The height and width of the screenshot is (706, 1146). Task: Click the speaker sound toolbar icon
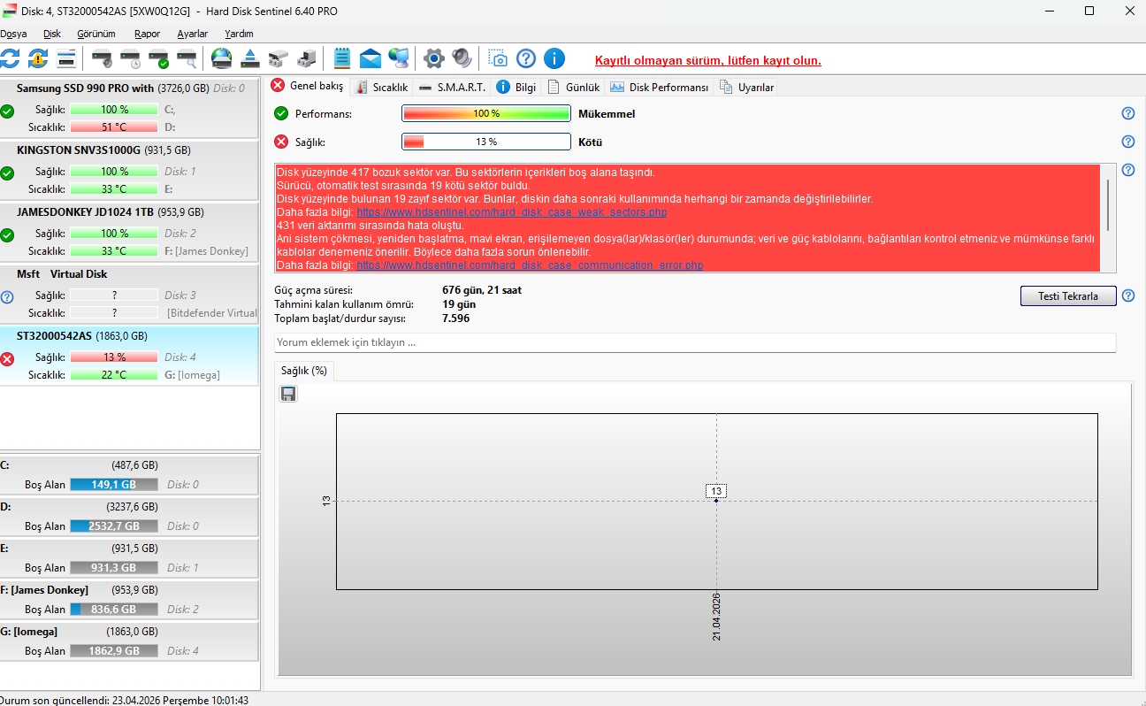[462, 59]
